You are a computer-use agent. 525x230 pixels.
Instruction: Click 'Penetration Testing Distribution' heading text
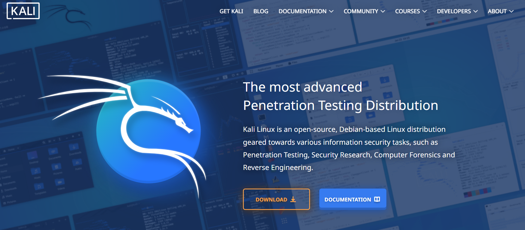(340, 106)
